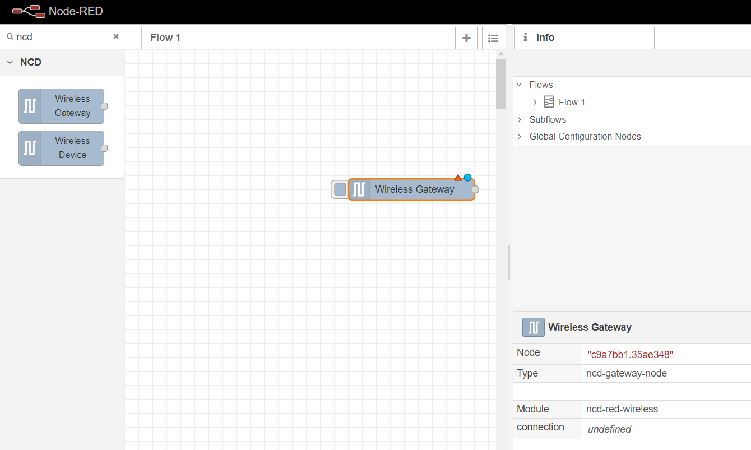The height and width of the screenshot is (450, 751).
Task: Click the Node row label in info table
Action: click(x=529, y=352)
